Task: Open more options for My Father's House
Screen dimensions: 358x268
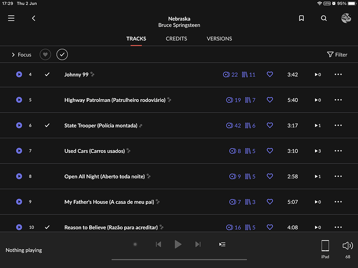Action: coord(338,202)
